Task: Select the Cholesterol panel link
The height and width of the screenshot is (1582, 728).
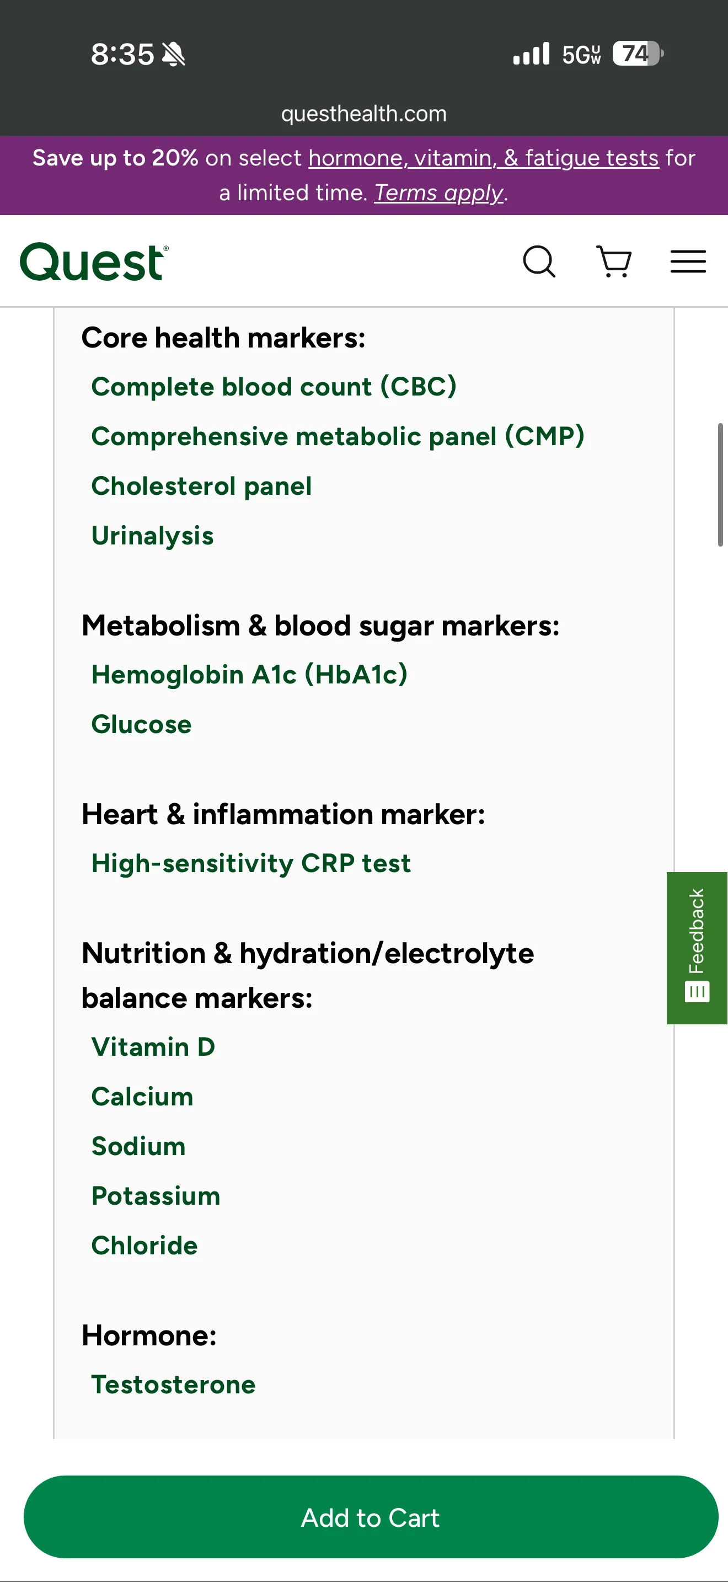Action: pyautogui.click(x=201, y=486)
